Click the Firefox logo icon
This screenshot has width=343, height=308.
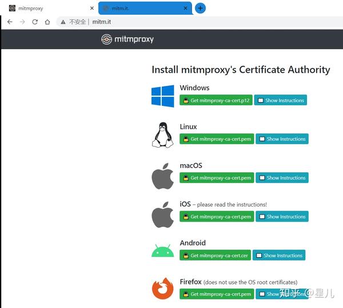click(x=162, y=289)
